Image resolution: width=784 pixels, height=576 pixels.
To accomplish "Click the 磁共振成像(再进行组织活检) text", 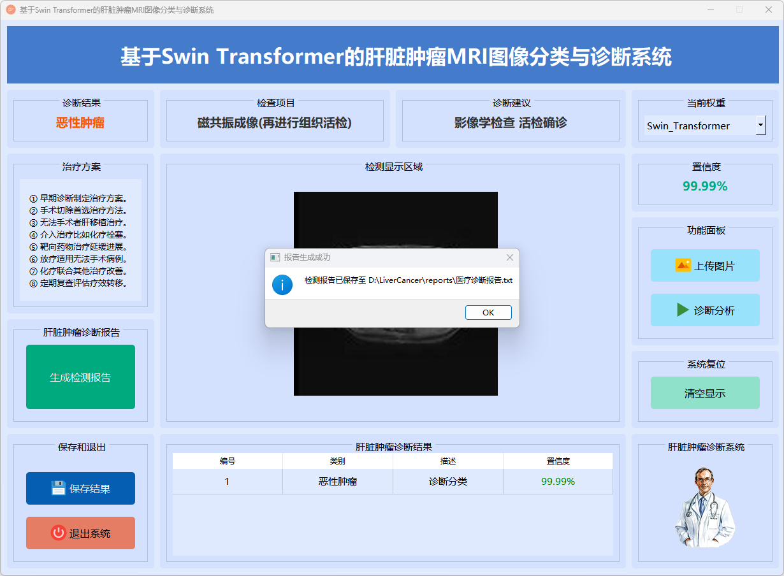I will click(275, 122).
